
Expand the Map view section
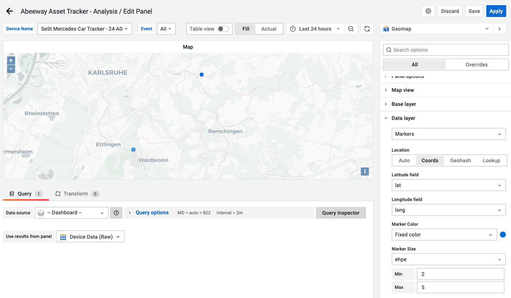(403, 90)
